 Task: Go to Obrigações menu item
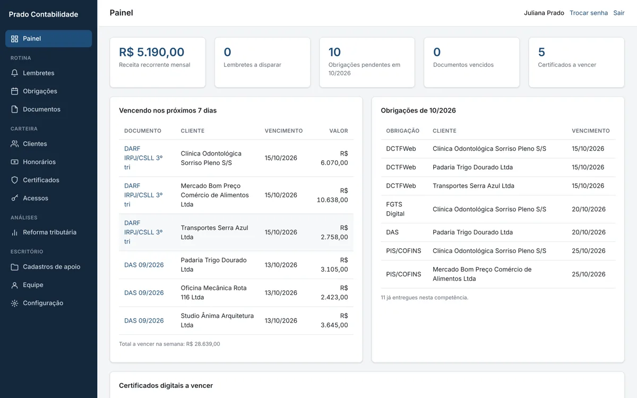tap(48, 91)
